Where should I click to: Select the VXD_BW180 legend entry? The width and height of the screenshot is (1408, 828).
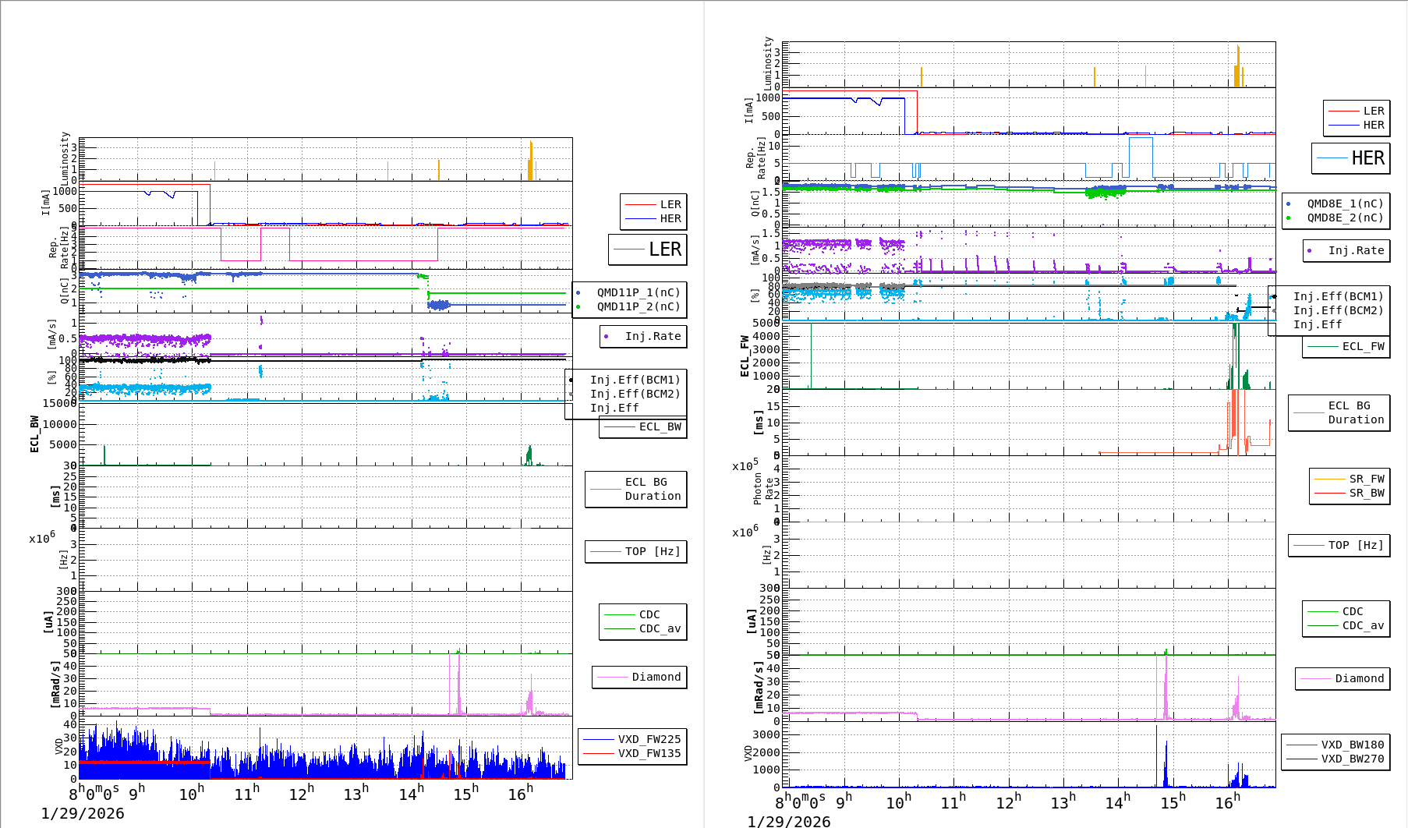coord(1352,745)
